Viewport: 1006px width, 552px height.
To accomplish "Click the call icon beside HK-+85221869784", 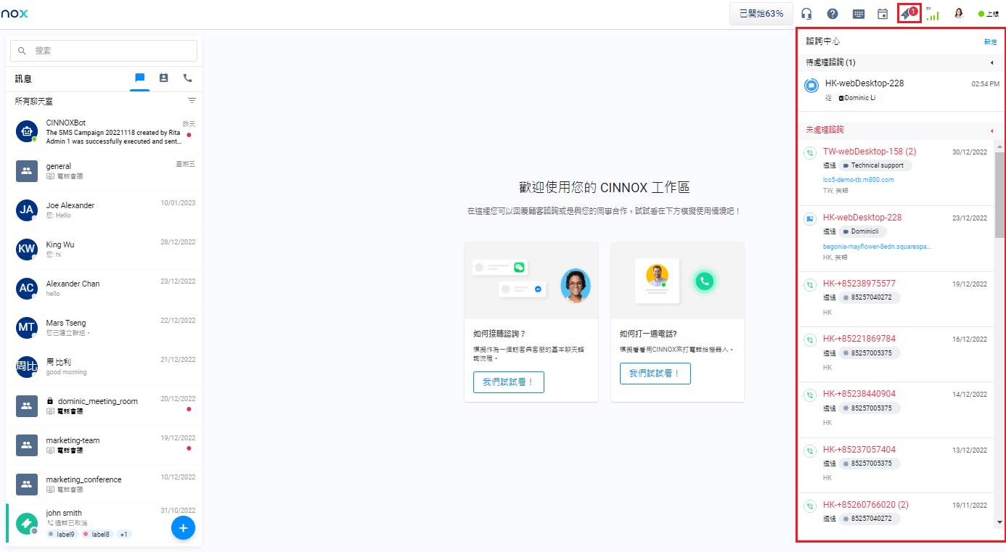I will (810, 339).
